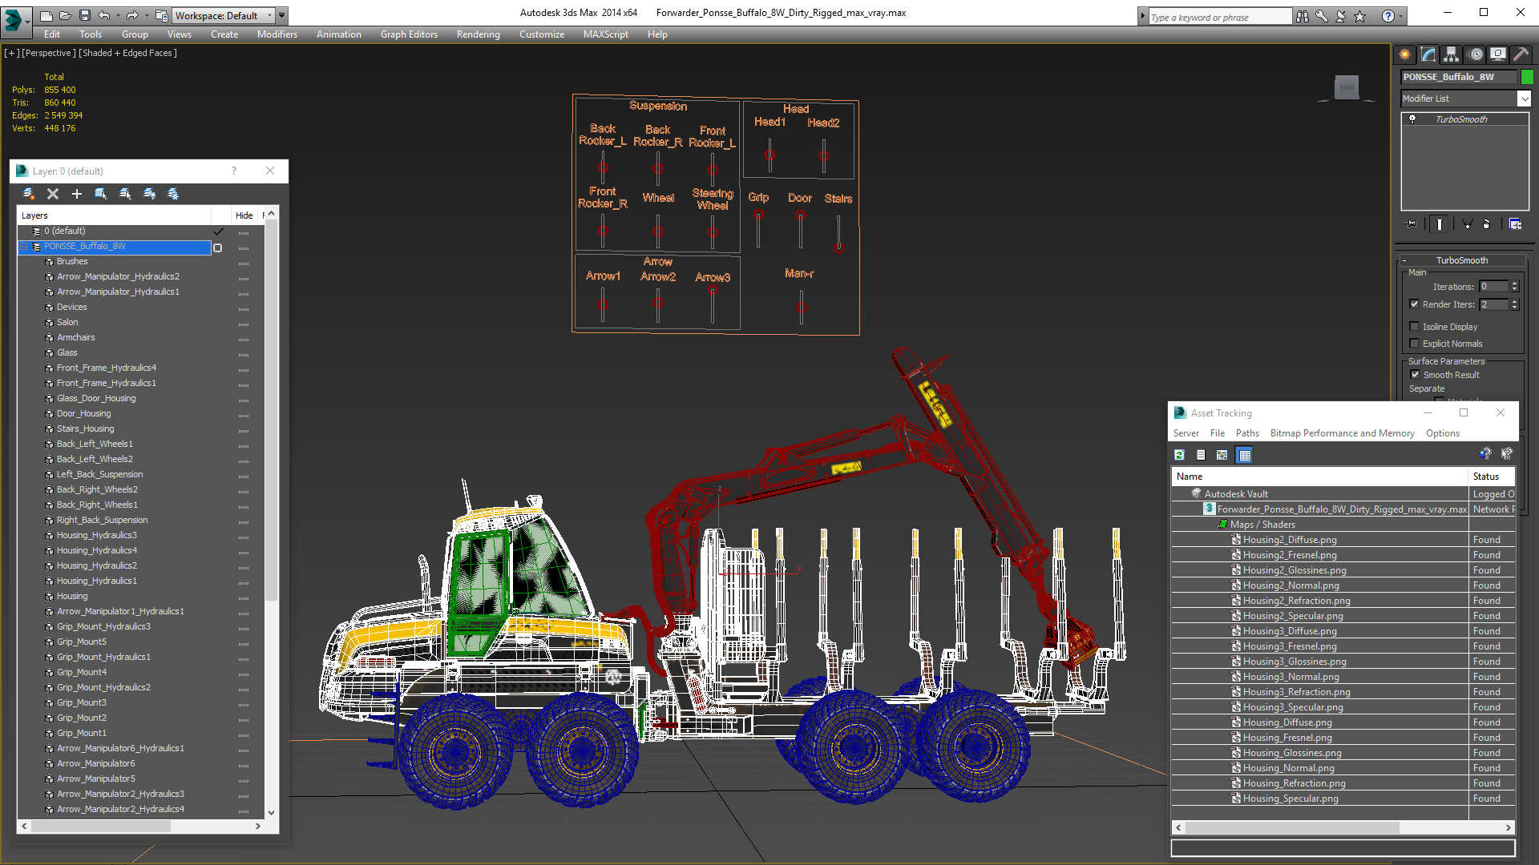1539x865 pixels.
Task: Open the Undo history dropdown arrow
Action: [x=117, y=15]
